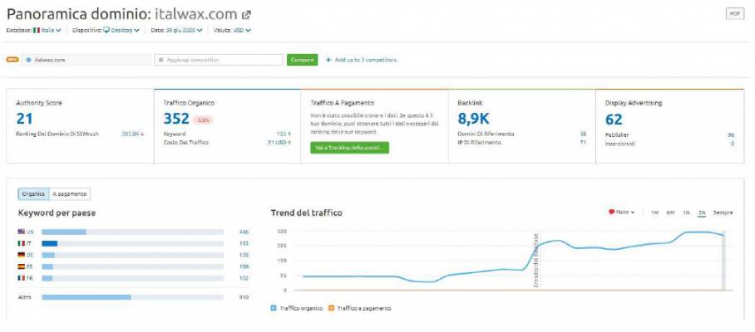This screenshot has height=332, width=755.
Task: Click Costo Del Traffico value 21 USD
Action: [x=279, y=143]
